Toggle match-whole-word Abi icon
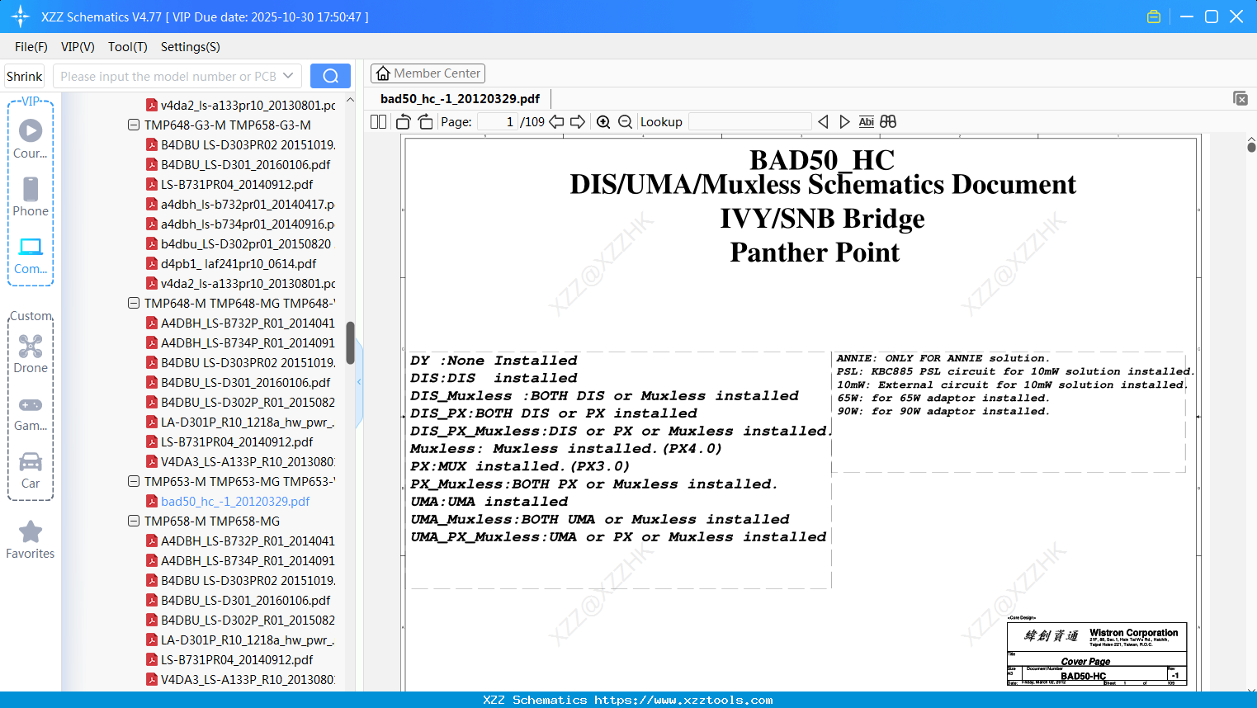Image resolution: width=1257 pixels, height=708 pixels. [866, 121]
